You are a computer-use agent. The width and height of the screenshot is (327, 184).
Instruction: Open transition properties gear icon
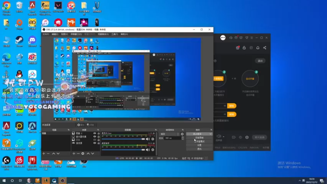pyautogui.click(x=182, y=134)
